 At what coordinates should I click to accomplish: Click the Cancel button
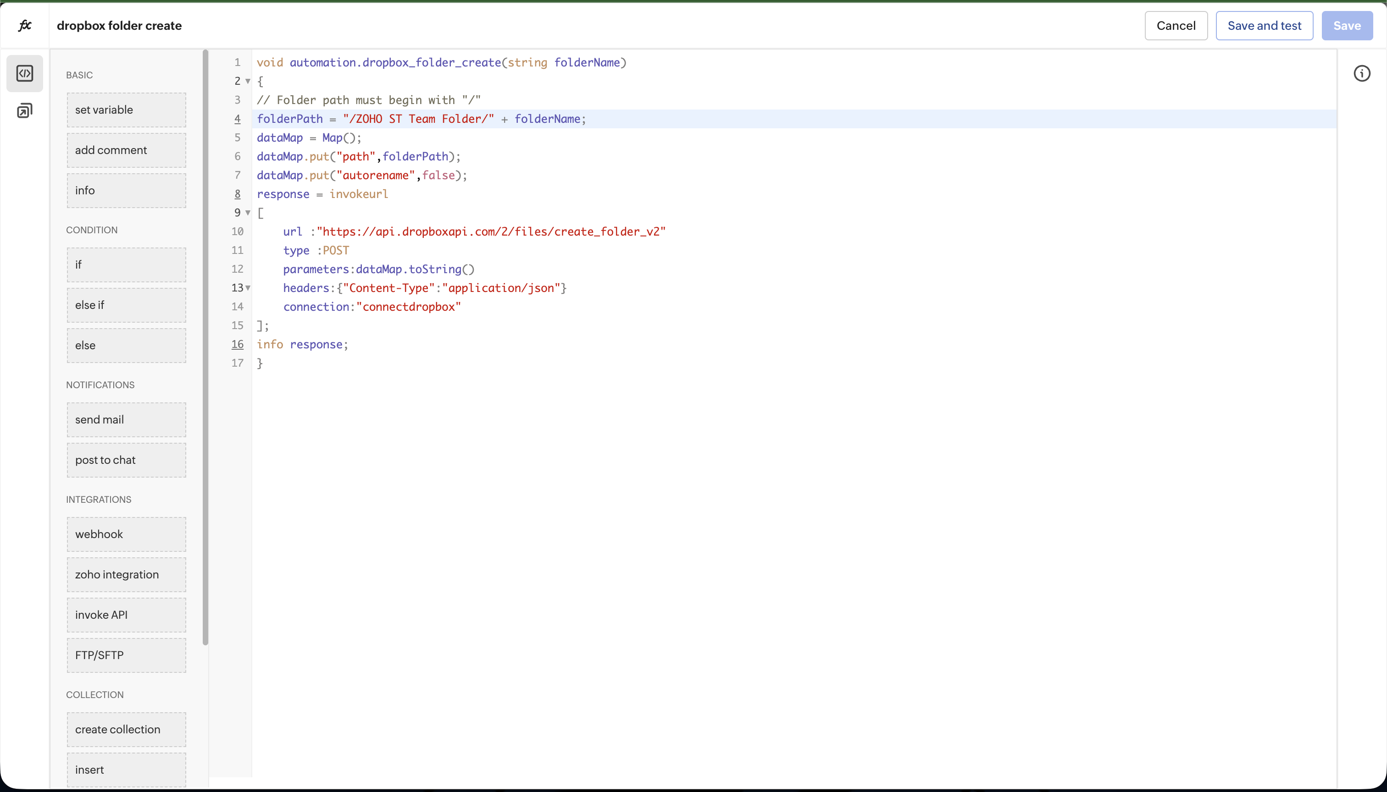1176,26
